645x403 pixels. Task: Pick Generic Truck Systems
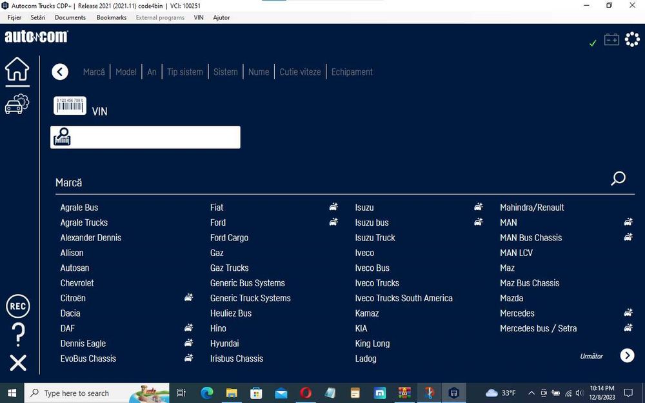(250, 298)
